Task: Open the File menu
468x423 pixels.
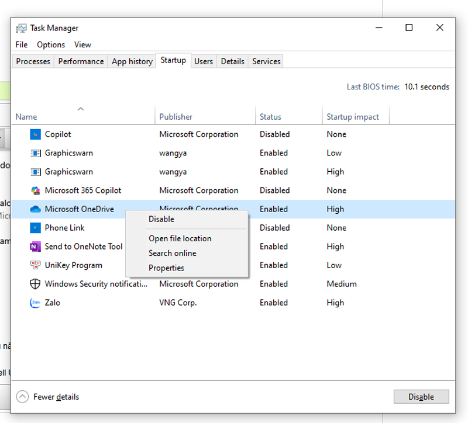Action: pos(22,45)
